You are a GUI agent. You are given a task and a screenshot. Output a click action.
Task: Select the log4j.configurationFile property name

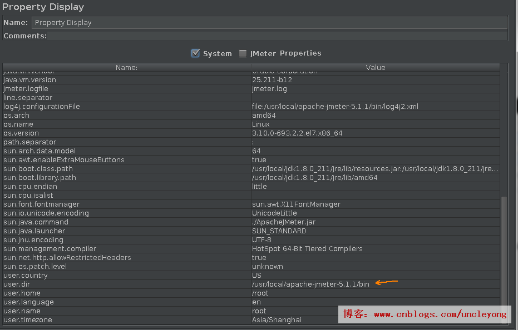42,107
